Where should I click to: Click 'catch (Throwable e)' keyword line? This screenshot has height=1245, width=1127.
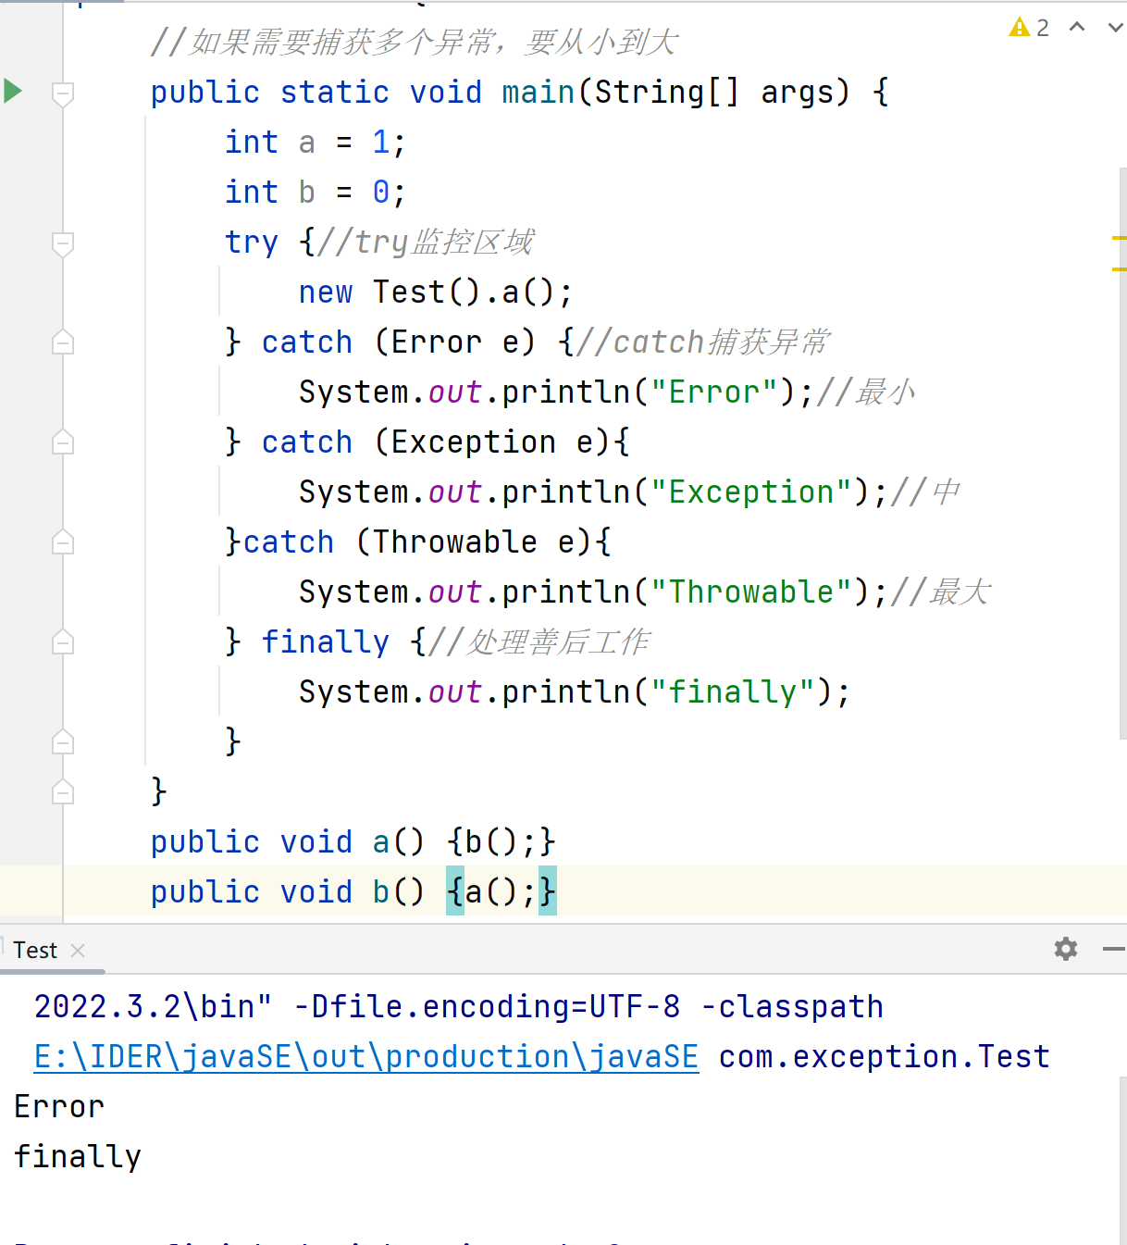(x=418, y=542)
